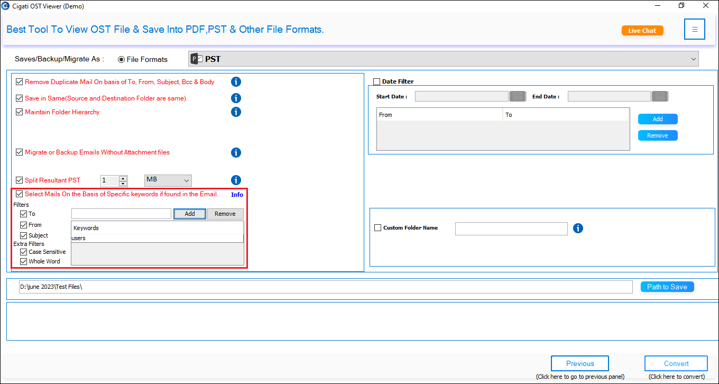Enable the Date Filter checkbox
719x384 pixels.
click(x=377, y=82)
